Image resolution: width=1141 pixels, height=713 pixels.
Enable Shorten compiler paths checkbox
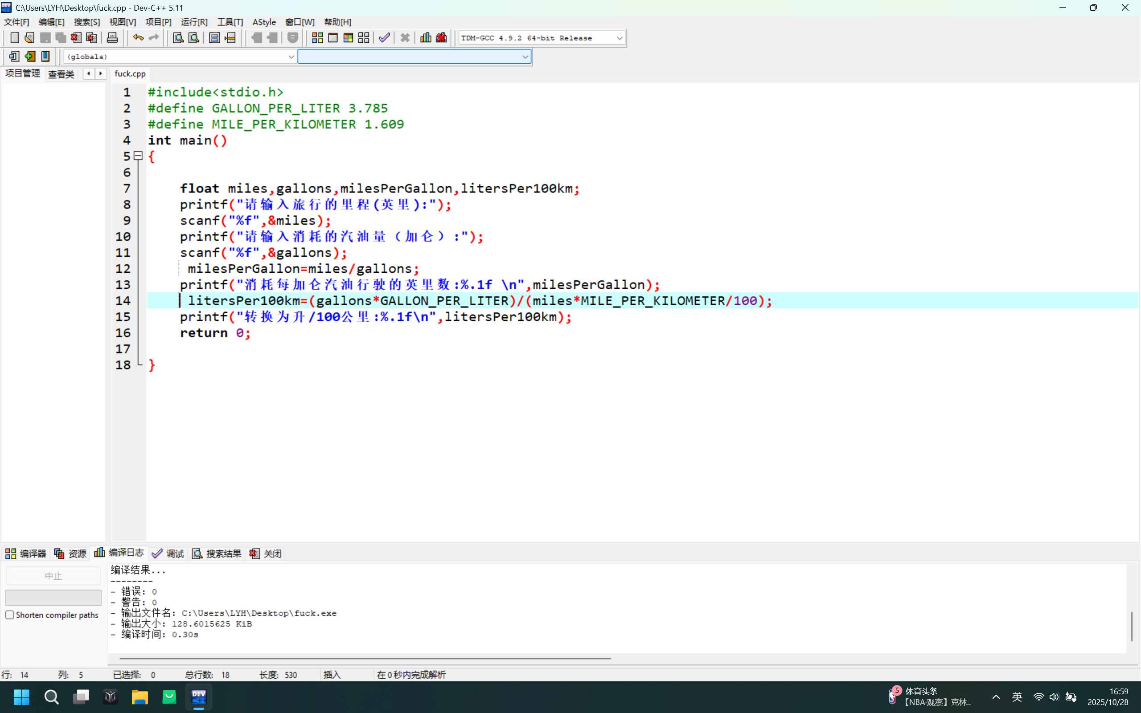click(10, 615)
